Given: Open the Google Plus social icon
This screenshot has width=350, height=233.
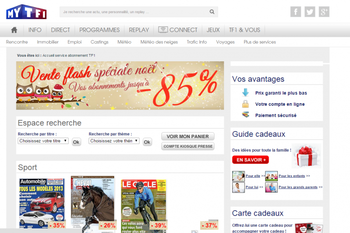Looking at the screenshot, I should (x=324, y=12).
